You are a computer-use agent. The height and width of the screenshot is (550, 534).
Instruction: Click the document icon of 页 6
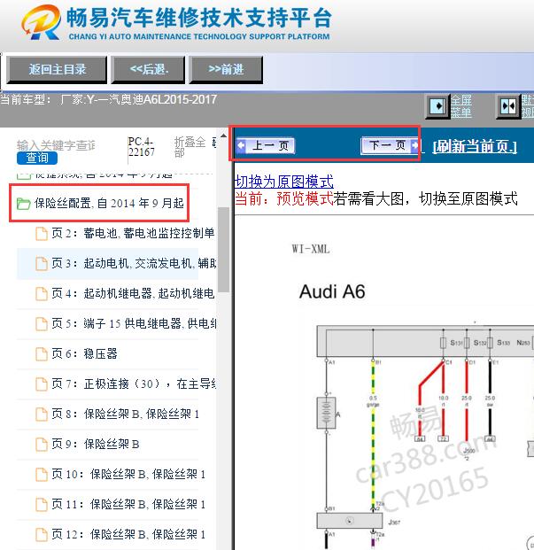pyautogui.click(x=42, y=354)
